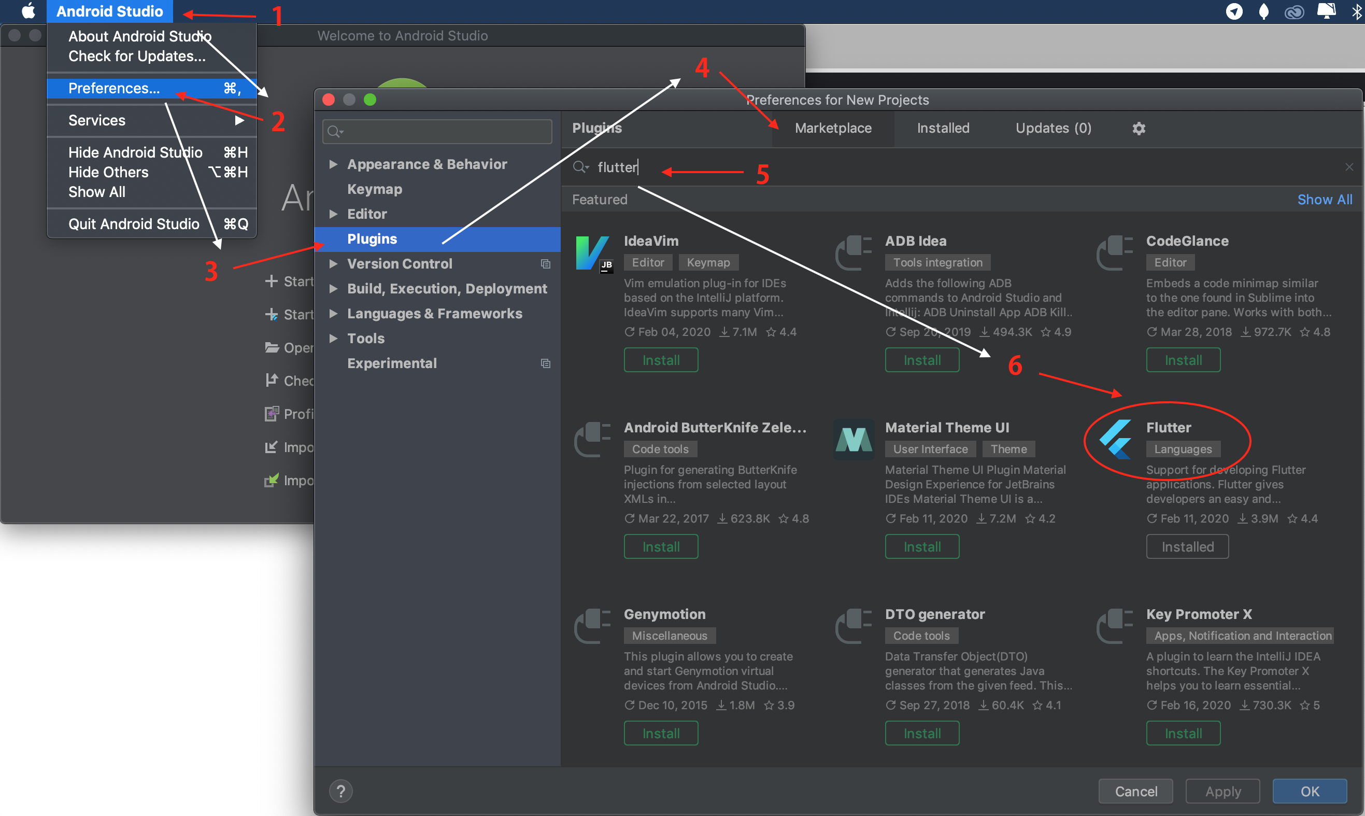Click the Flutter Installed button
1365x816 pixels.
(x=1187, y=546)
